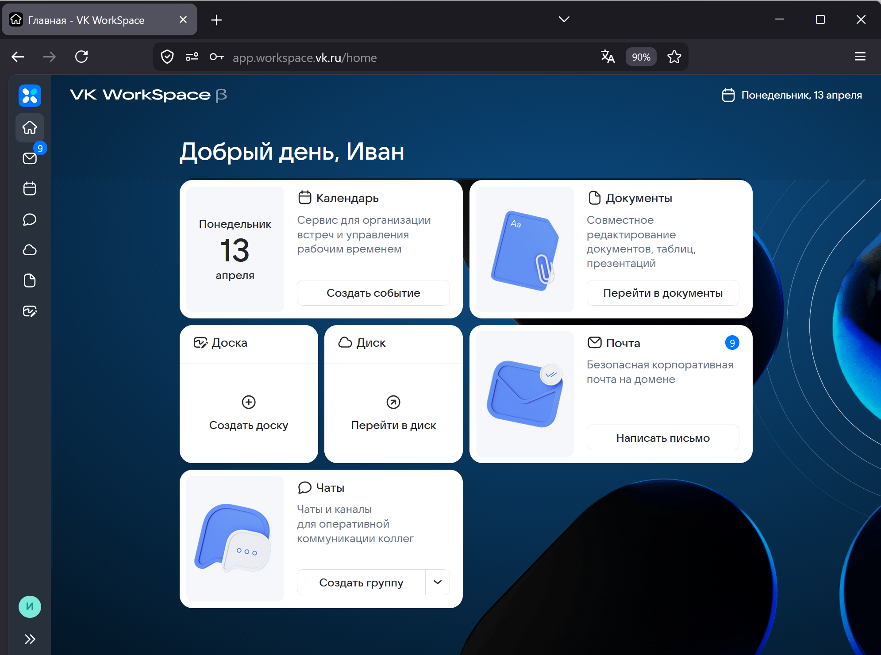Open Calendar icon in the sidebar
Image resolution: width=881 pixels, height=655 pixels.
point(30,189)
